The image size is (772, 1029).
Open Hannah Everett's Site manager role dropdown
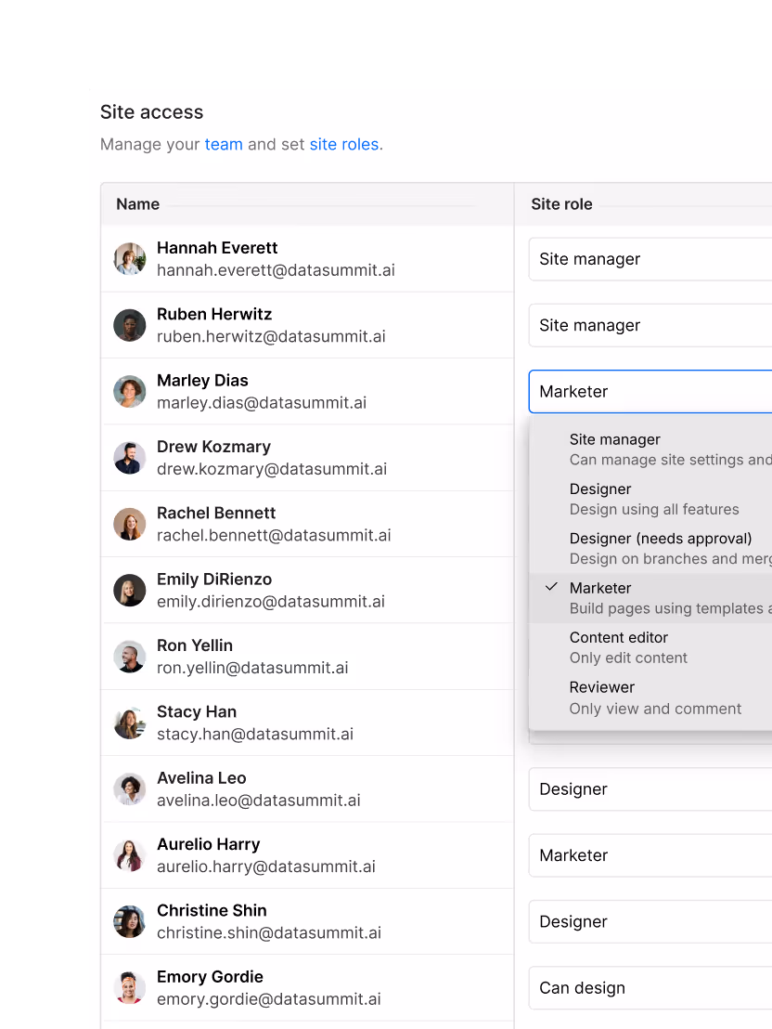[650, 259]
